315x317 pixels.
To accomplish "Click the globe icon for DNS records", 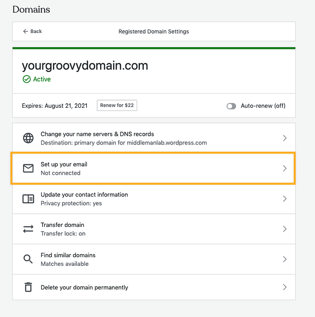I will (x=28, y=138).
